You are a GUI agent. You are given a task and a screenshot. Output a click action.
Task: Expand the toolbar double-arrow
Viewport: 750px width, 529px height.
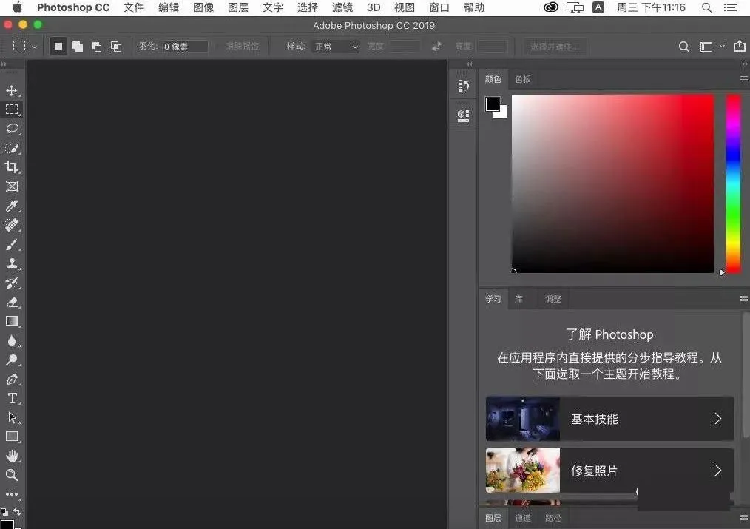[4, 64]
